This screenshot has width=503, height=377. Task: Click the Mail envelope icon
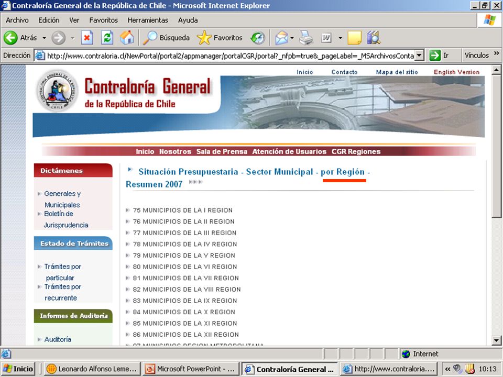coord(281,38)
